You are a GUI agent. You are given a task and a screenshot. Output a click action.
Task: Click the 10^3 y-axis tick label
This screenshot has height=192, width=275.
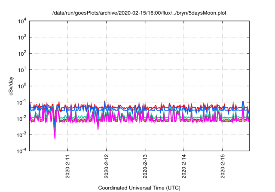(x=22, y=37)
